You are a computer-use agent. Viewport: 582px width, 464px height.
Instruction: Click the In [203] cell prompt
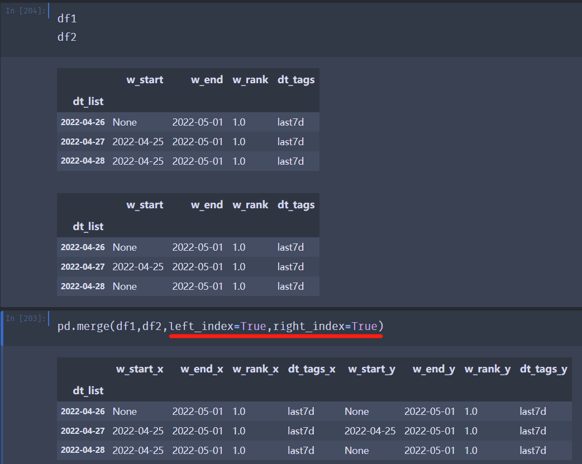[x=26, y=318]
